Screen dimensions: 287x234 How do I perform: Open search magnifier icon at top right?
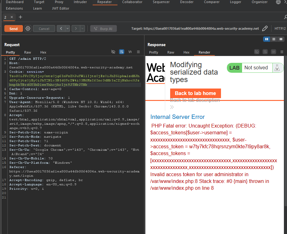coord(285,17)
